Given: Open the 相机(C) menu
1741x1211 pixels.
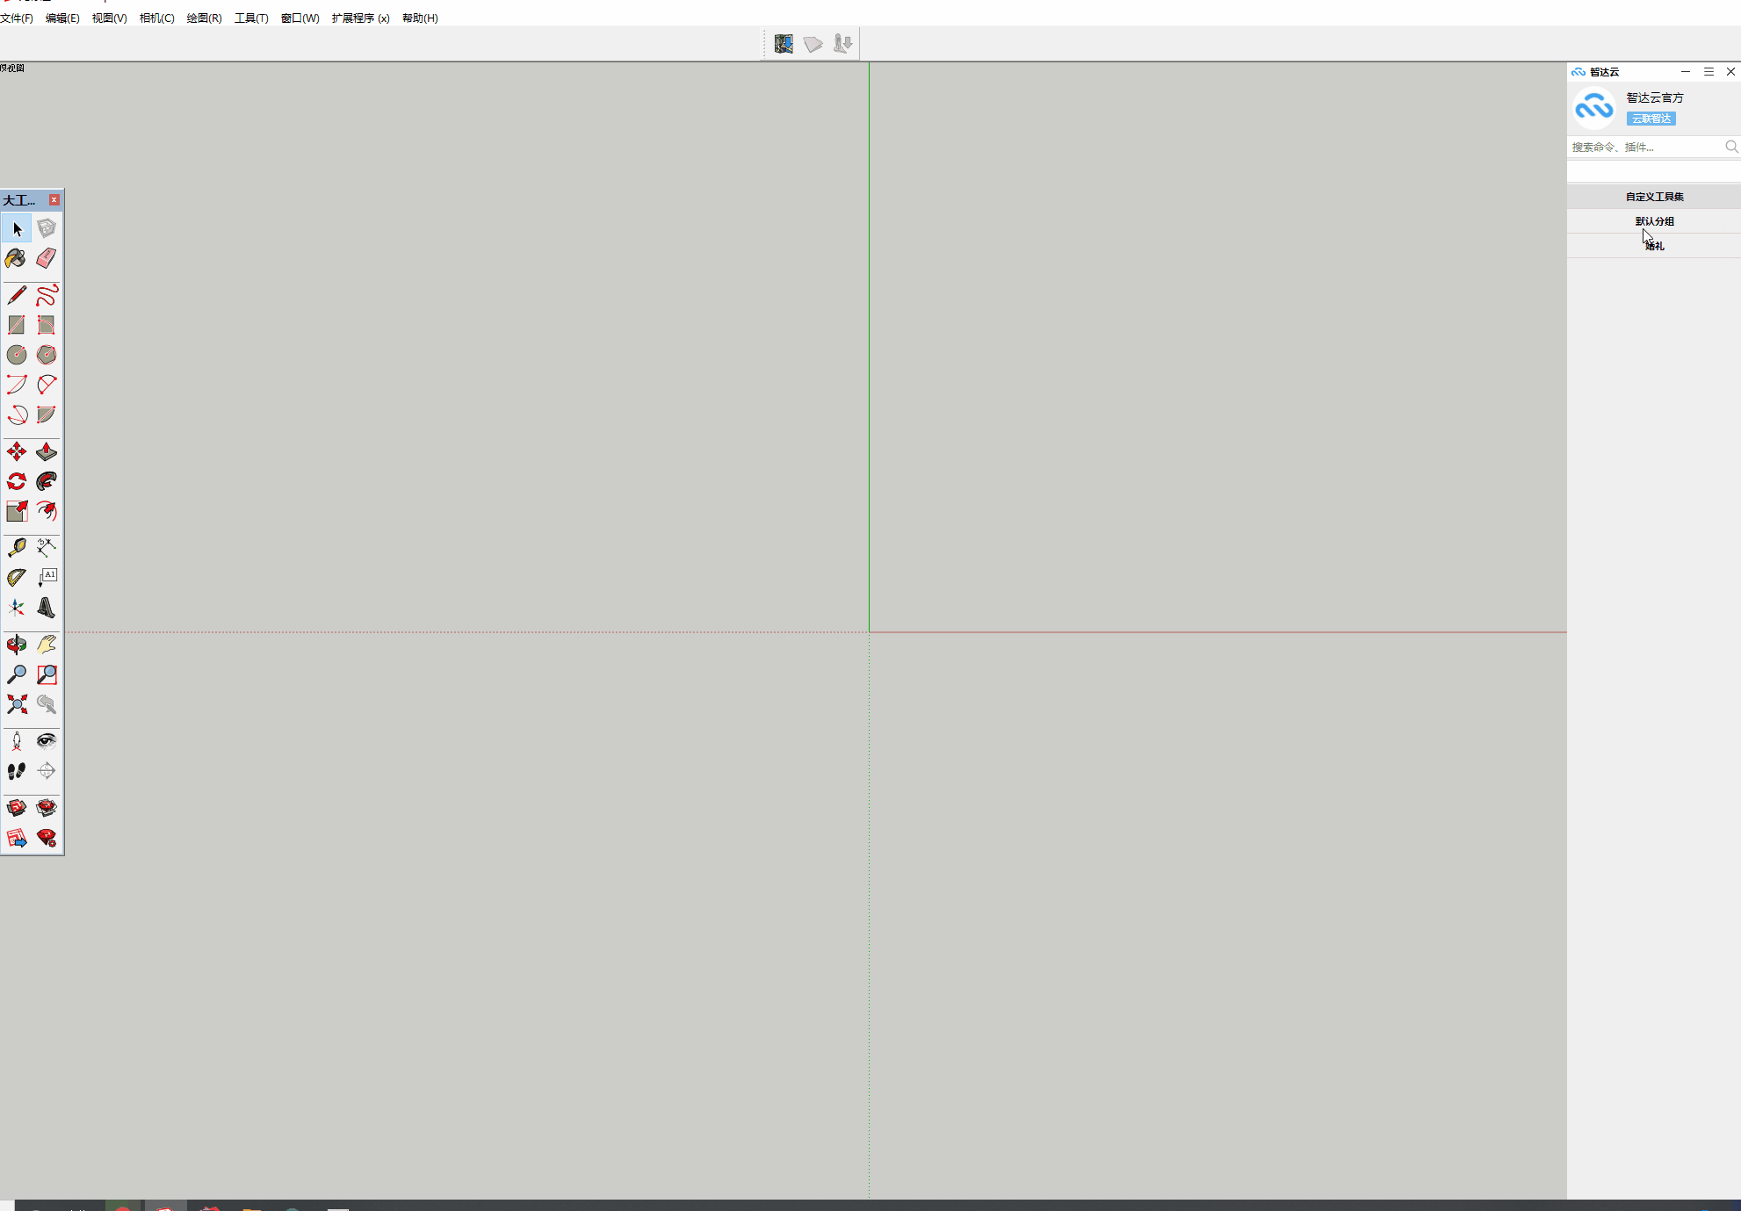Looking at the screenshot, I should pyautogui.click(x=156, y=18).
